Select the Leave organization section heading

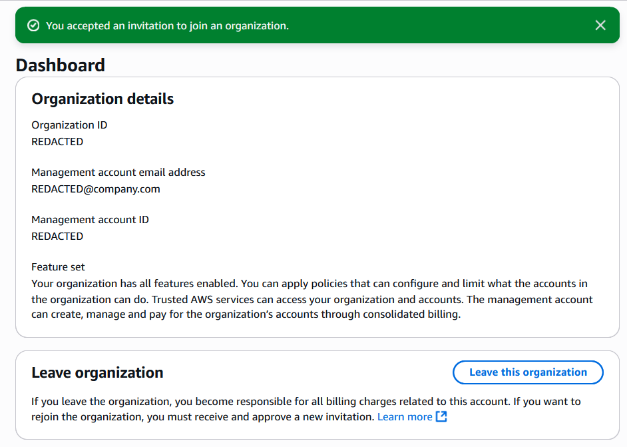point(98,372)
